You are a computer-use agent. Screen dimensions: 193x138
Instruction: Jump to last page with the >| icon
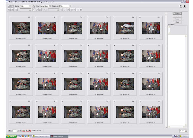click(x=20, y=131)
